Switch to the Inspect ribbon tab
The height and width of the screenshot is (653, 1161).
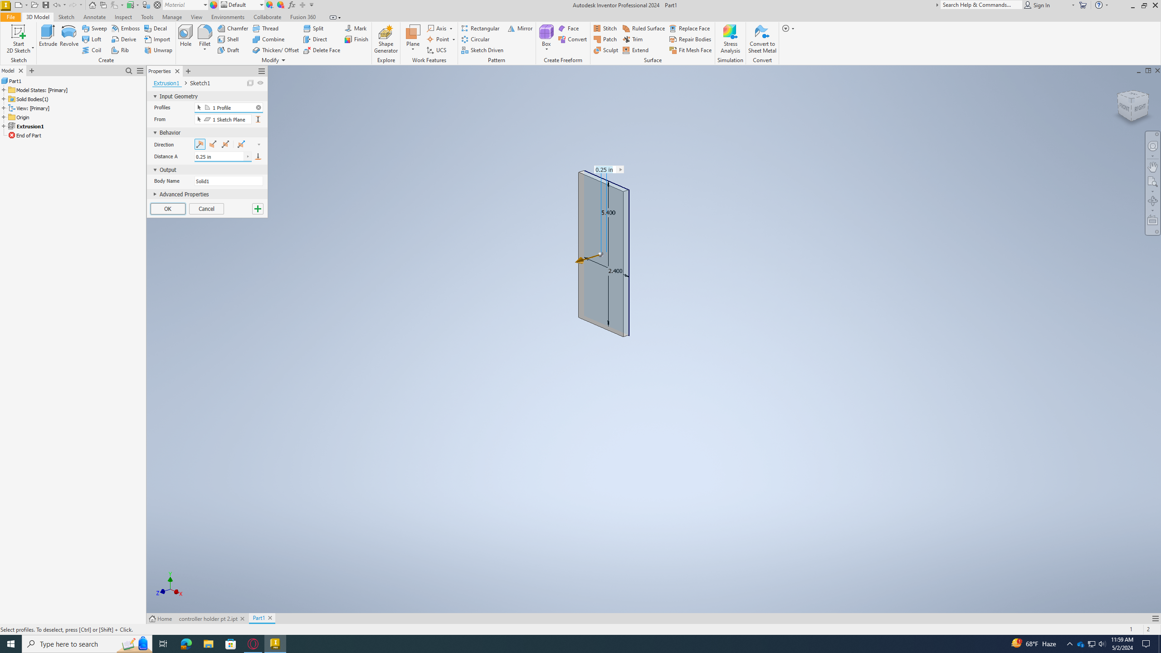(x=123, y=17)
